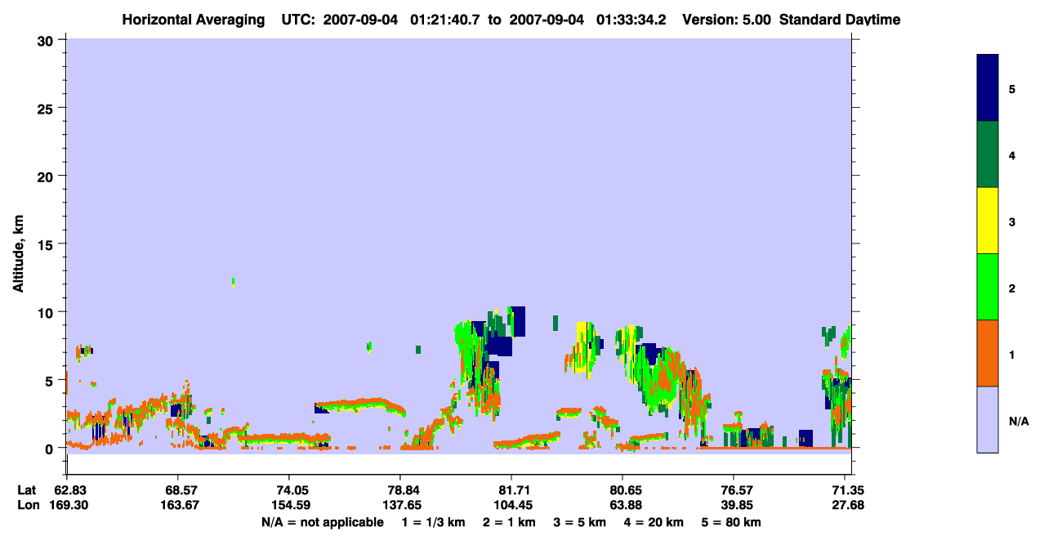
Task: Click the colorbar label 'N/A'
Action: tap(1018, 421)
